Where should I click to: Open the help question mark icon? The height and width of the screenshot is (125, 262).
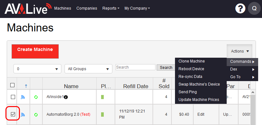point(240,8)
